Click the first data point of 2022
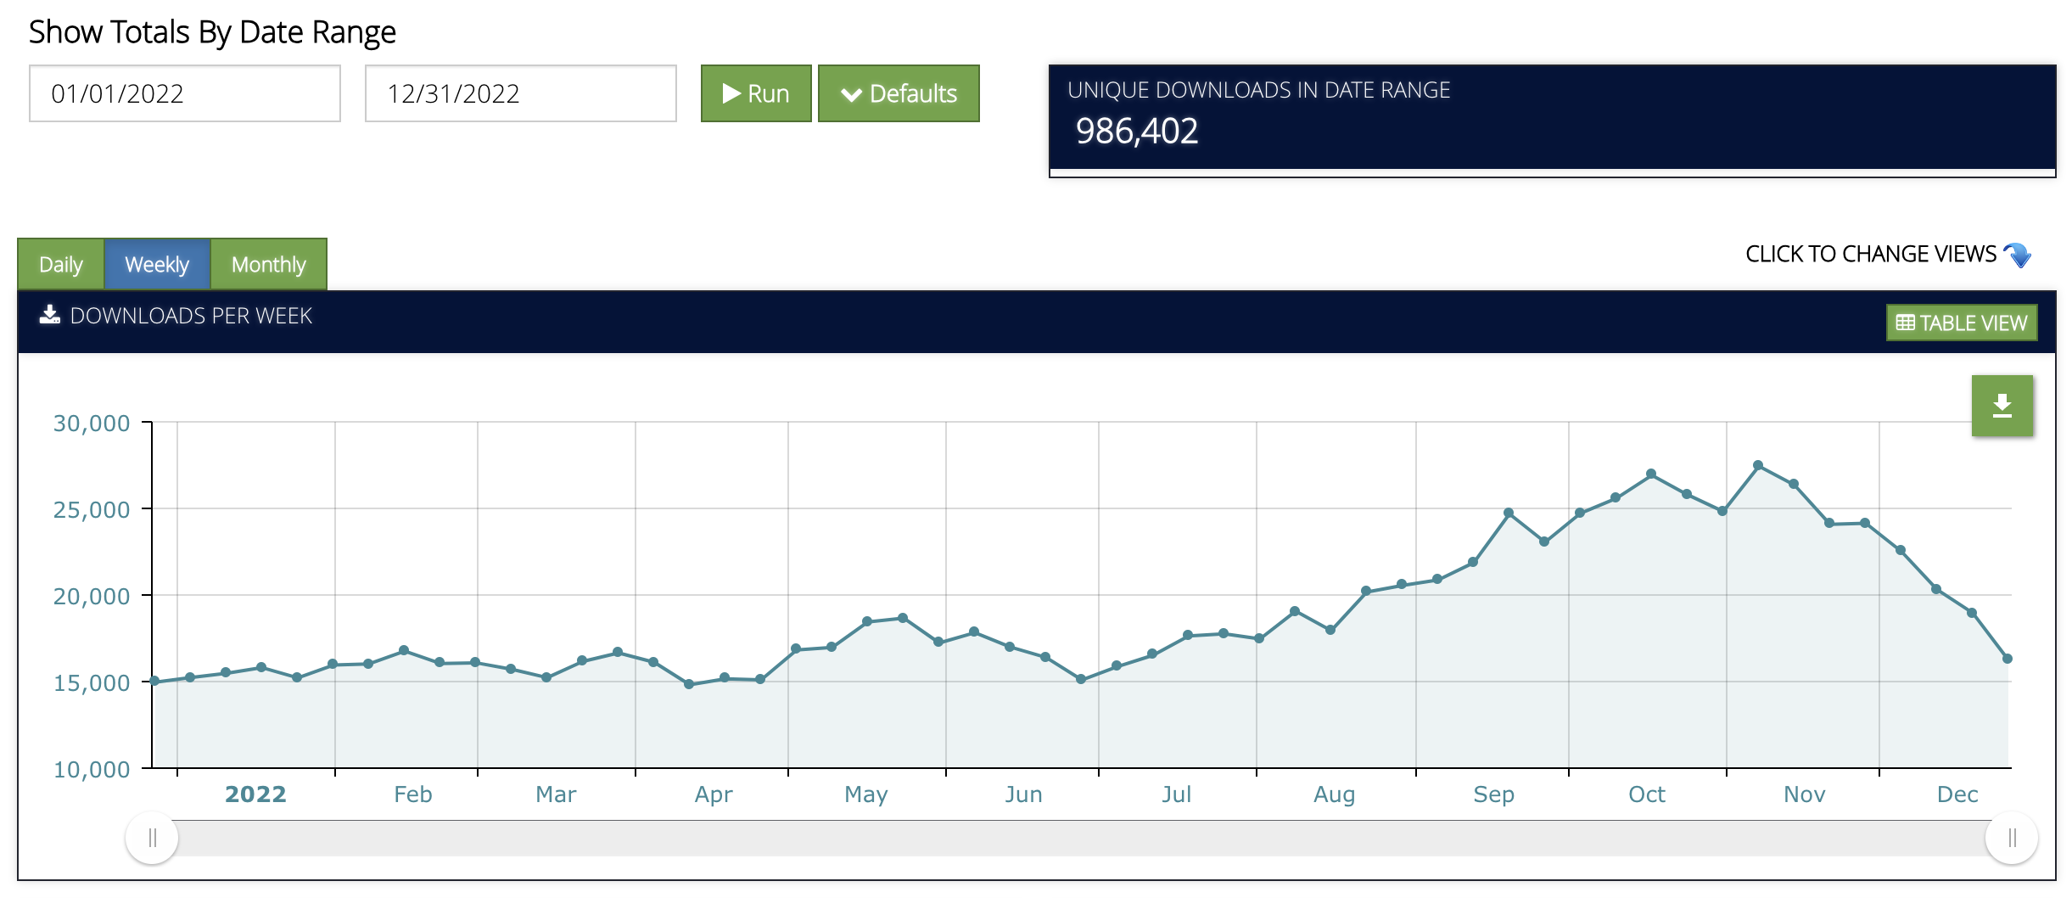This screenshot has height=898, width=2072. [x=154, y=681]
